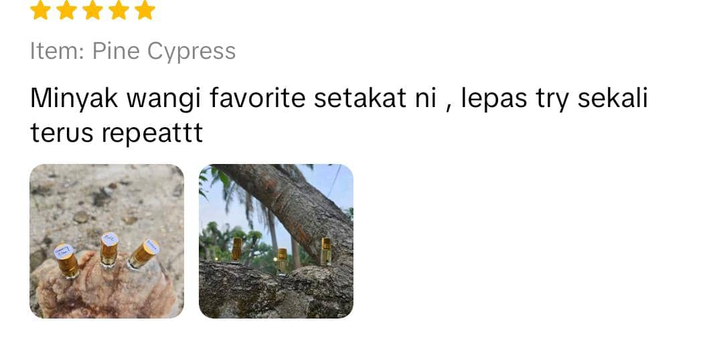Open the photo of bottles on a rock
The image size is (723, 342).
click(106, 241)
